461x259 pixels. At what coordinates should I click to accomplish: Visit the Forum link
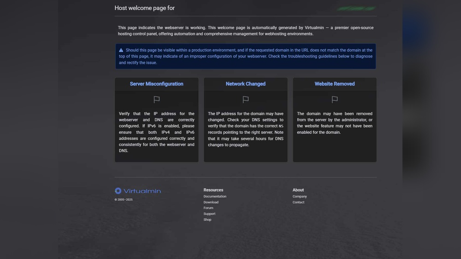pyautogui.click(x=208, y=208)
